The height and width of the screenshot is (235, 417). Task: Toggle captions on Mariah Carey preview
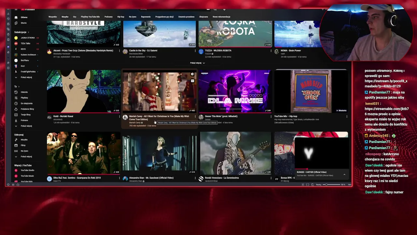pyautogui.click(x=193, y=81)
